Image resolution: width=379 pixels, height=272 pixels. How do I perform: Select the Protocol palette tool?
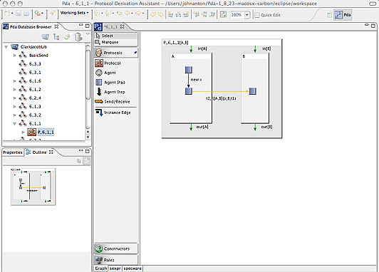[x=108, y=63]
